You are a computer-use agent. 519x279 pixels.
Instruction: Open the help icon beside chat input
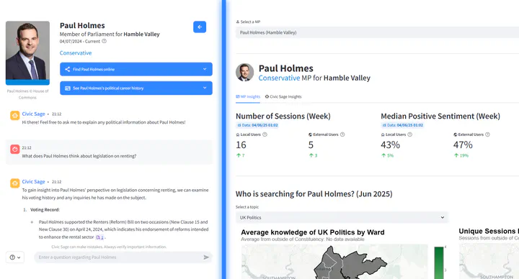[x=15, y=257]
